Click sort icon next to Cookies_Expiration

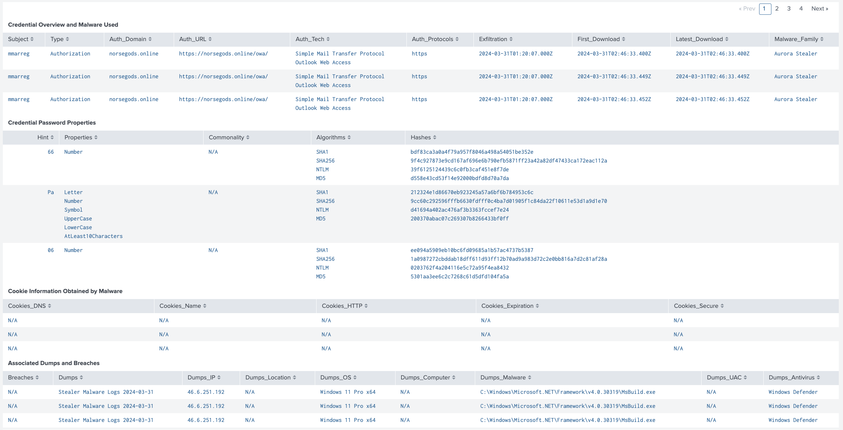(x=537, y=306)
